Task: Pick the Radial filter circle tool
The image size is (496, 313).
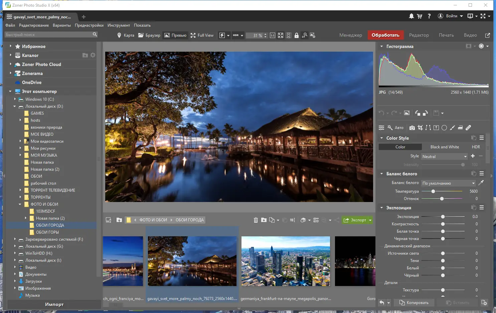Action: point(444,128)
